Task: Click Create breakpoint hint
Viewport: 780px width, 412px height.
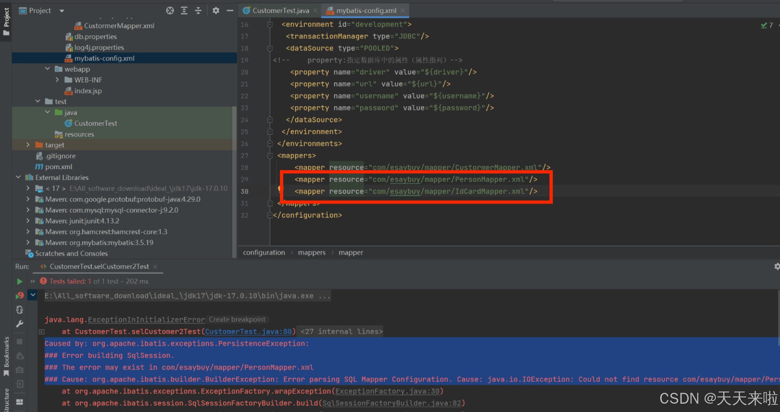Action: tap(237, 319)
